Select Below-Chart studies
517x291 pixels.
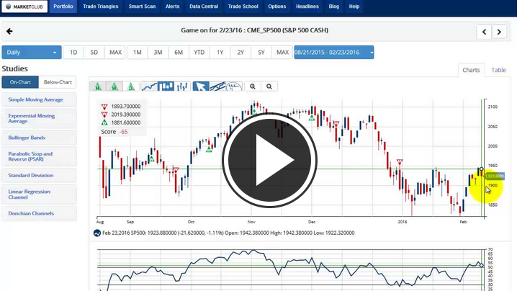58,82
